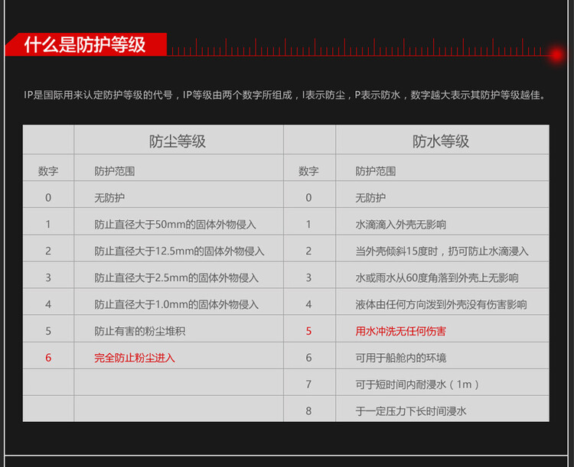The height and width of the screenshot is (467, 574).
Task: Click 水或雨水从60度角落到外壳上无影响
Action: pyautogui.click(x=437, y=278)
